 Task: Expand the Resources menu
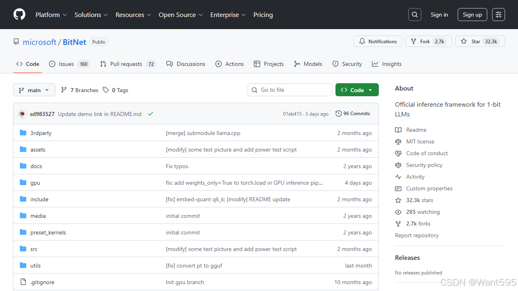(x=133, y=15)
